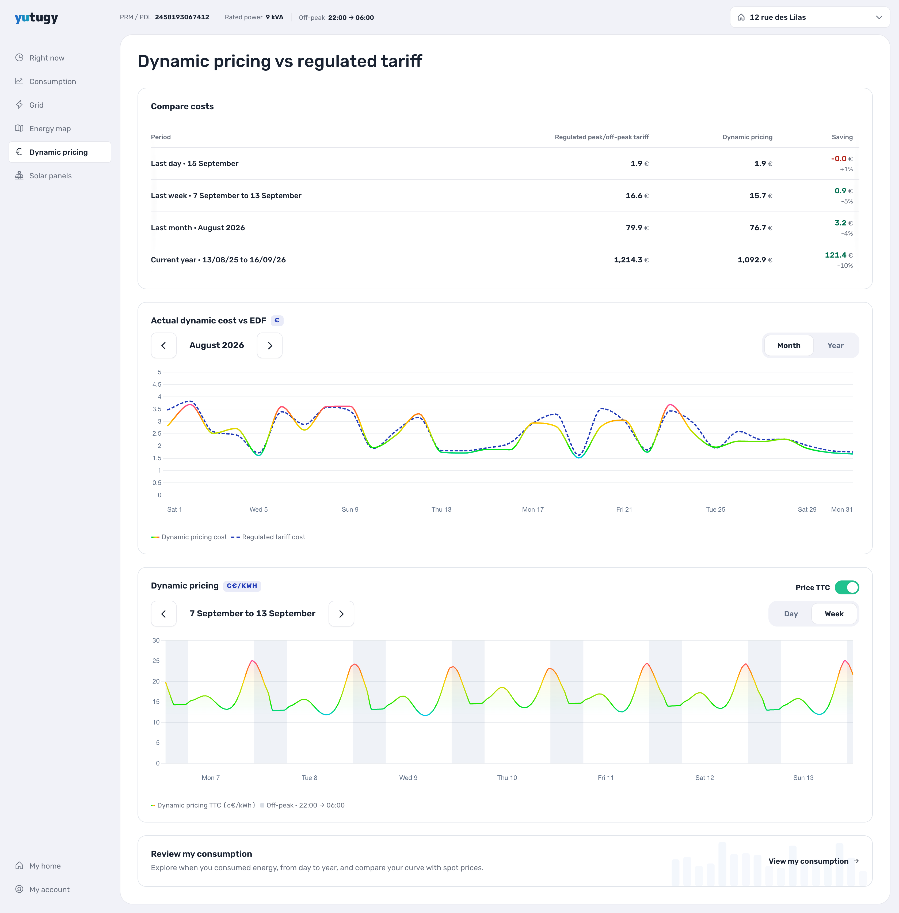Open My home in sidebar
This screenshot has width=899, height=913.
[60, 866]
